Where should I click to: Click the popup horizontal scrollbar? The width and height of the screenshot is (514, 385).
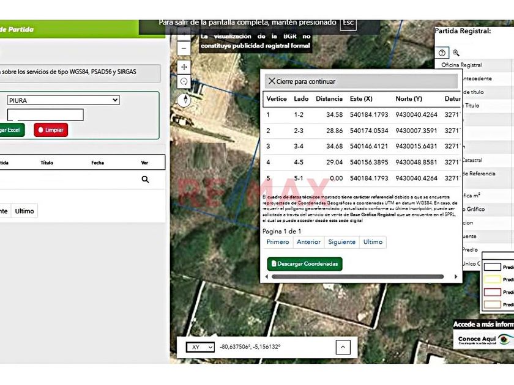[357, 277]
